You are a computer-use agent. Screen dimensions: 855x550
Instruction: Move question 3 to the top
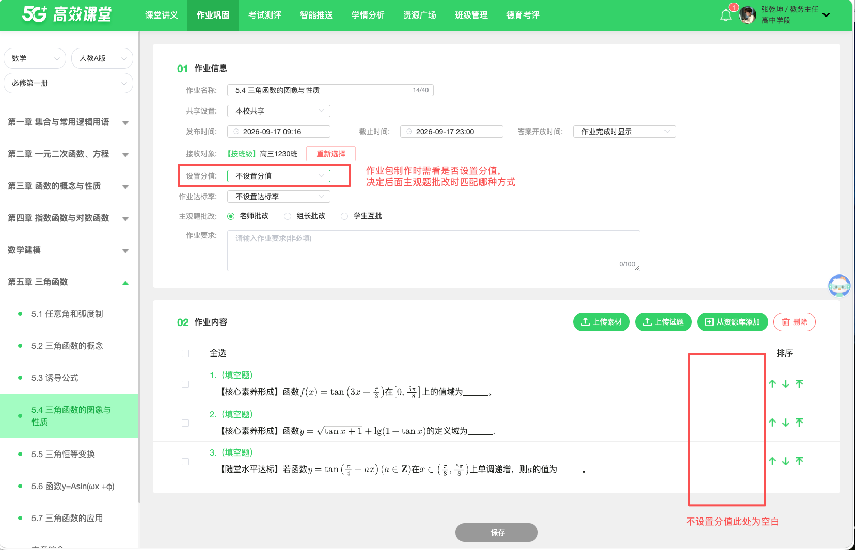coord(799,461)
